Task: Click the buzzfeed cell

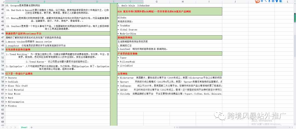Action: click(x=170, y=49)
